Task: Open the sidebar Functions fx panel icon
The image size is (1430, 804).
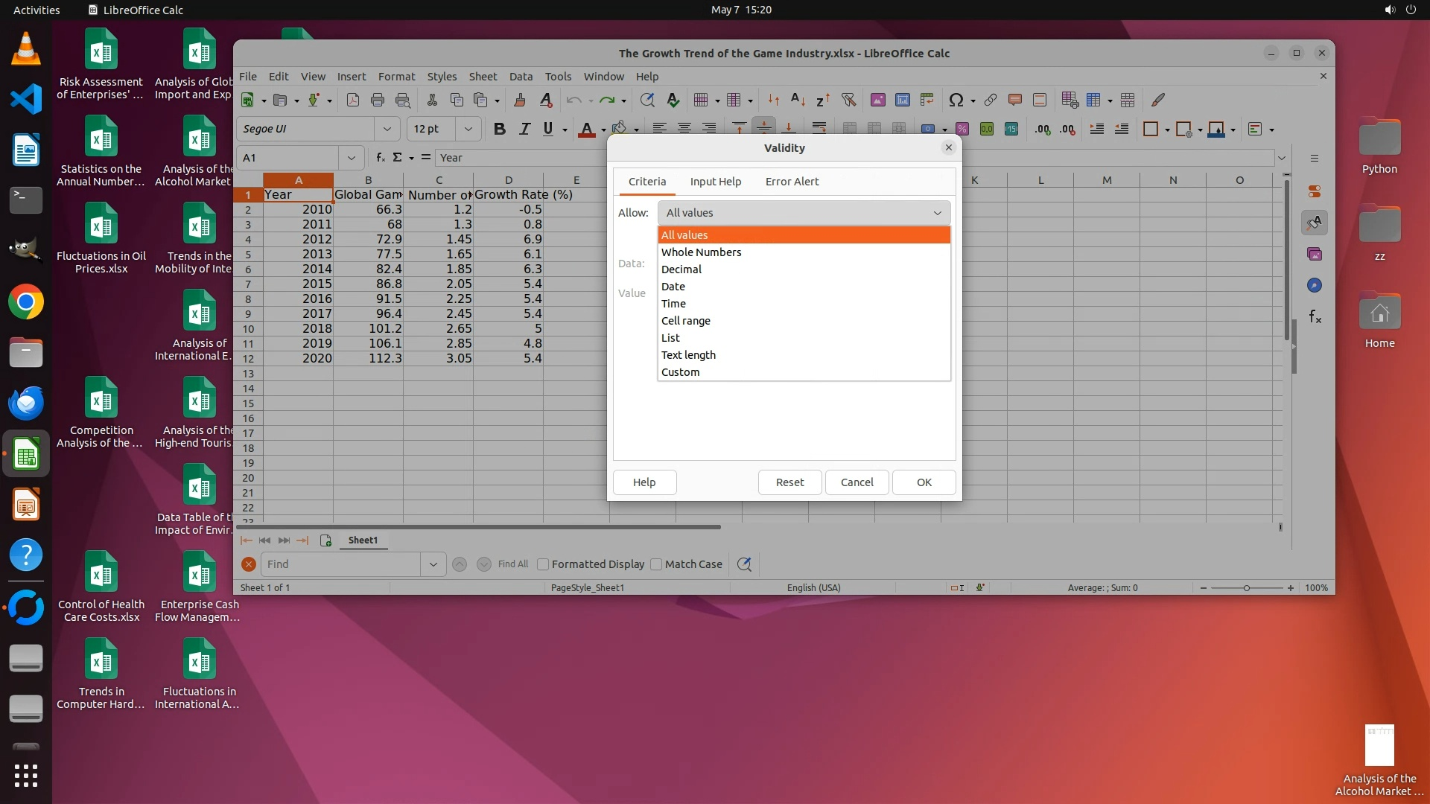Action: [1315, 317]
